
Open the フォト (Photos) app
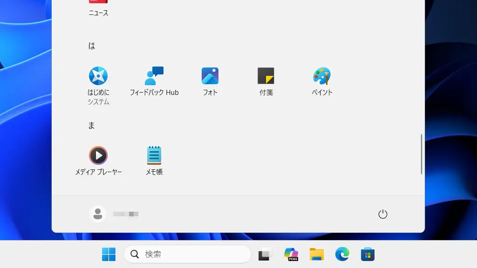coord(210,76)
